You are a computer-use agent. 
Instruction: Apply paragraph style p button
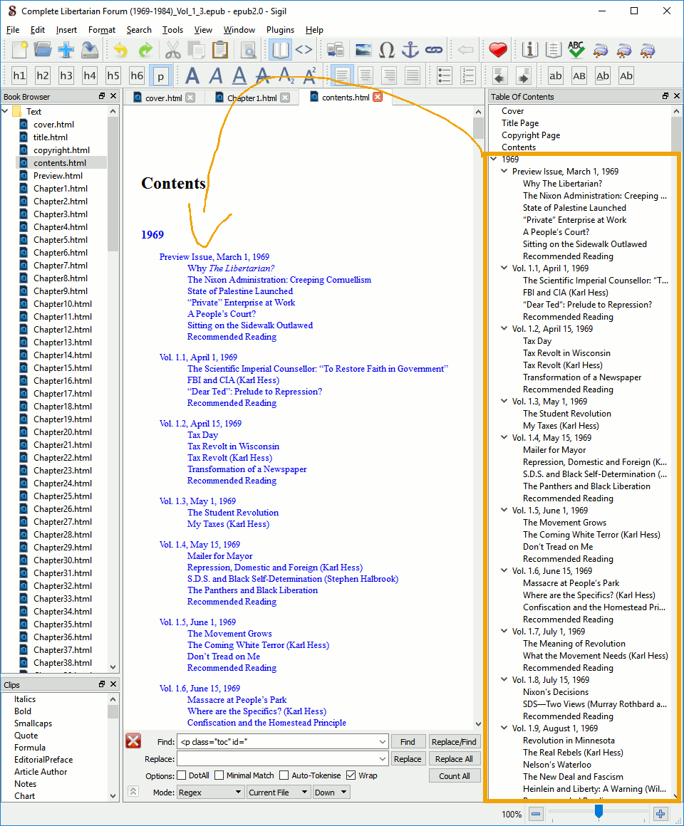click(160, 76)
